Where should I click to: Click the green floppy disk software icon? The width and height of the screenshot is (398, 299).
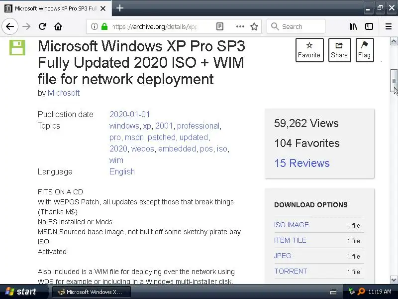(x=17, y=47)
